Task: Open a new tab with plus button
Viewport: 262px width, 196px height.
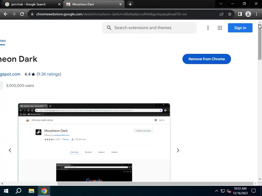Action: click(x=130, y=4)
